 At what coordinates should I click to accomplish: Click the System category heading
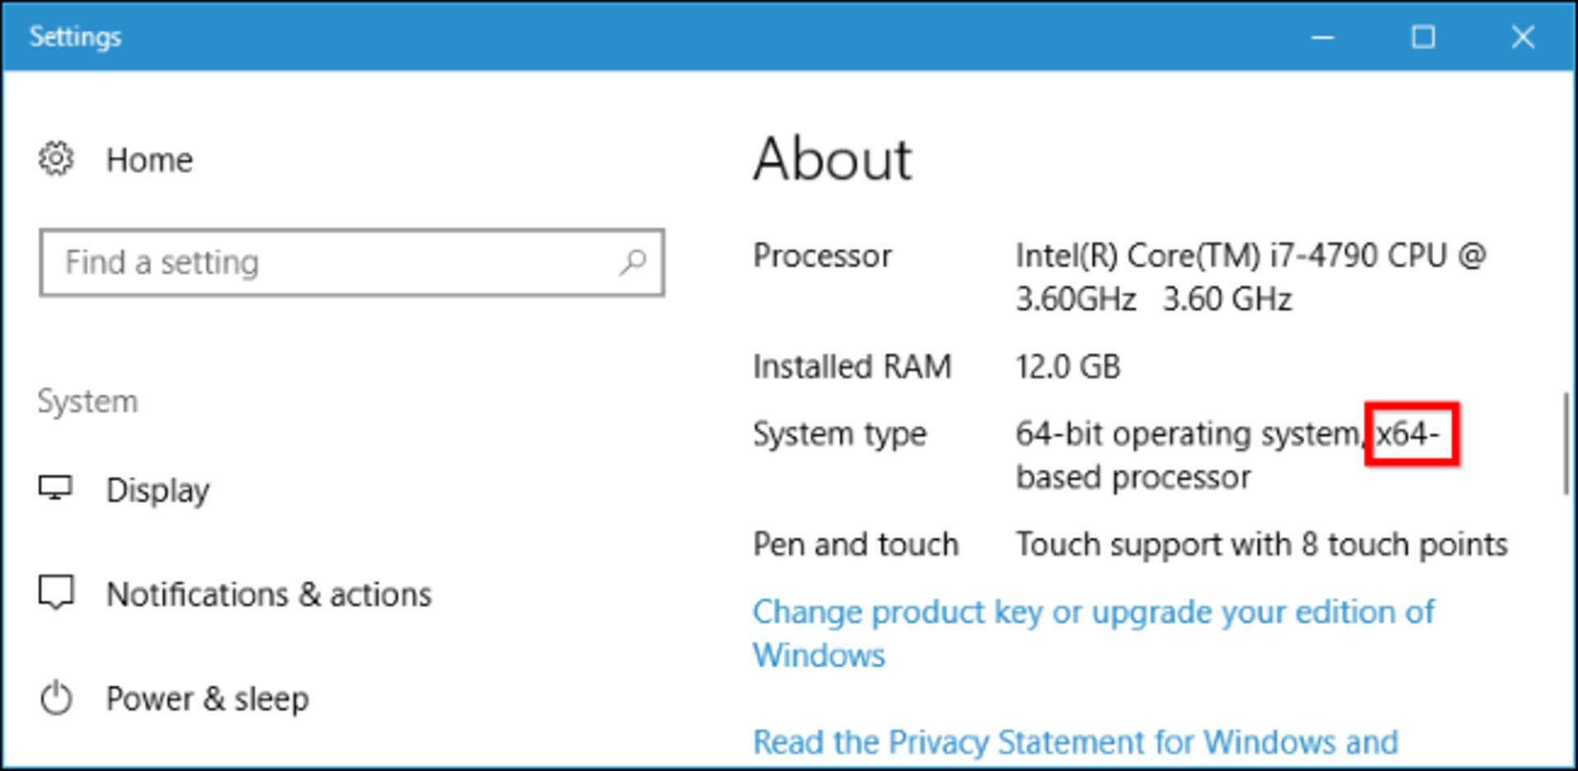[87, 402]
